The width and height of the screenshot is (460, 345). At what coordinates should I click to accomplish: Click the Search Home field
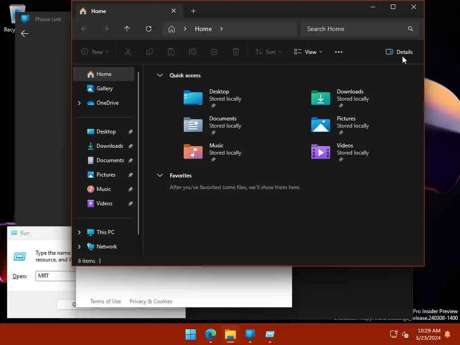point(360,29)
